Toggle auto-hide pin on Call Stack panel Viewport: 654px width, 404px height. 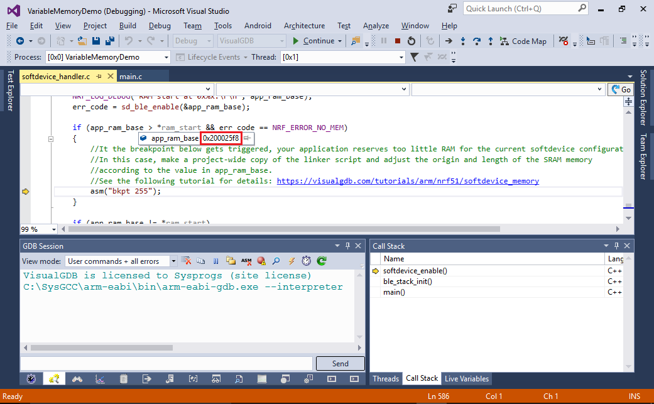[x=616, y=246]
